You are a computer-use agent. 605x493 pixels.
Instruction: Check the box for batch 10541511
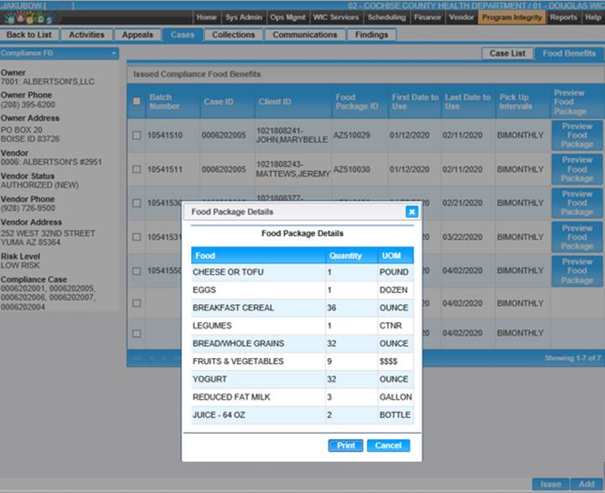click(x=137, y=169)
